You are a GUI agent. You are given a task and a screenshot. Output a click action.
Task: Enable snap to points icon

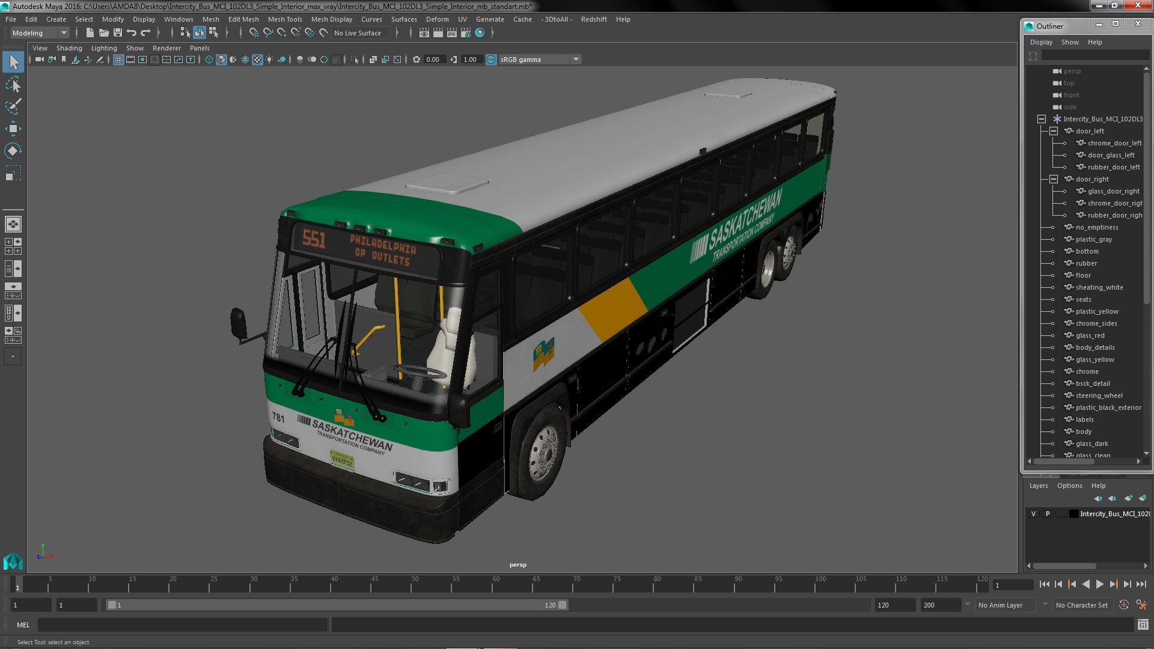(282, 33)
